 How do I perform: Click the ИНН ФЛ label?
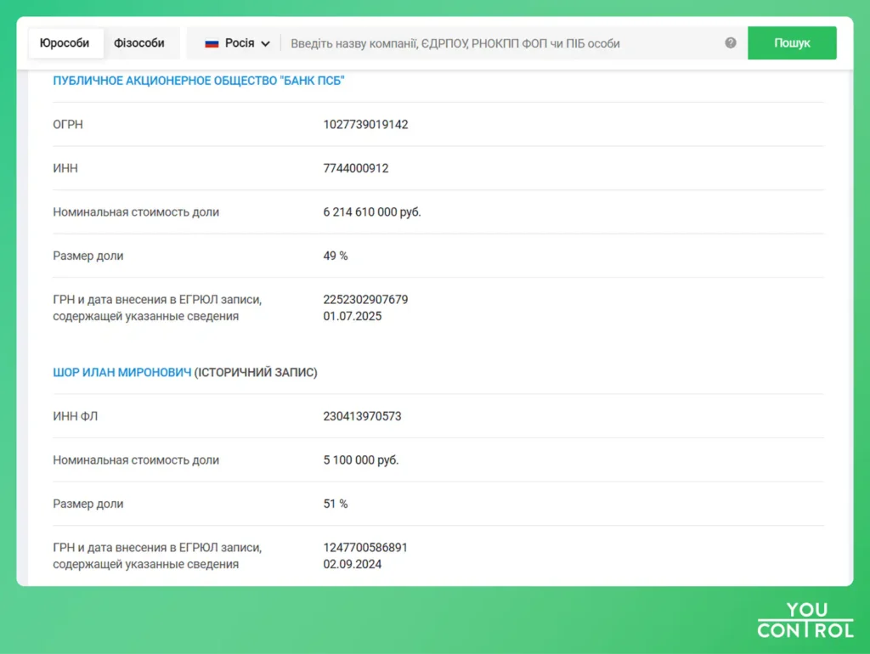[75, 416]
